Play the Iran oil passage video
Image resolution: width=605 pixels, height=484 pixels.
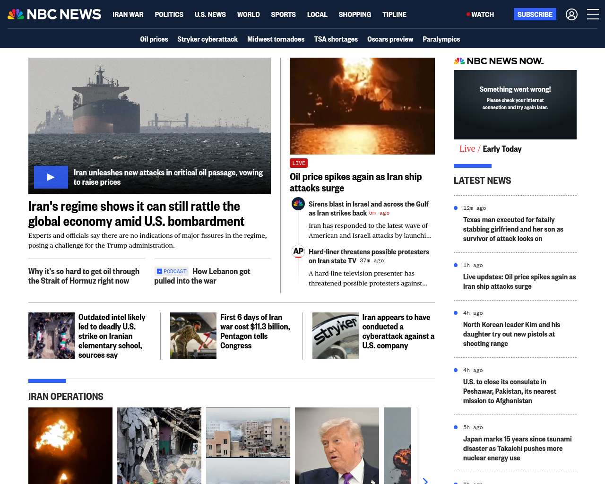(51, 177)
